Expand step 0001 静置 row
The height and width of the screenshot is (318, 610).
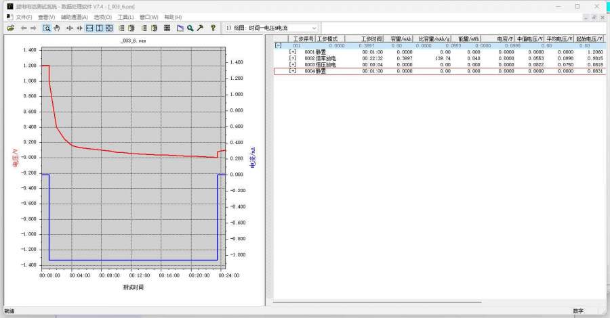click(x=293, y=52)
